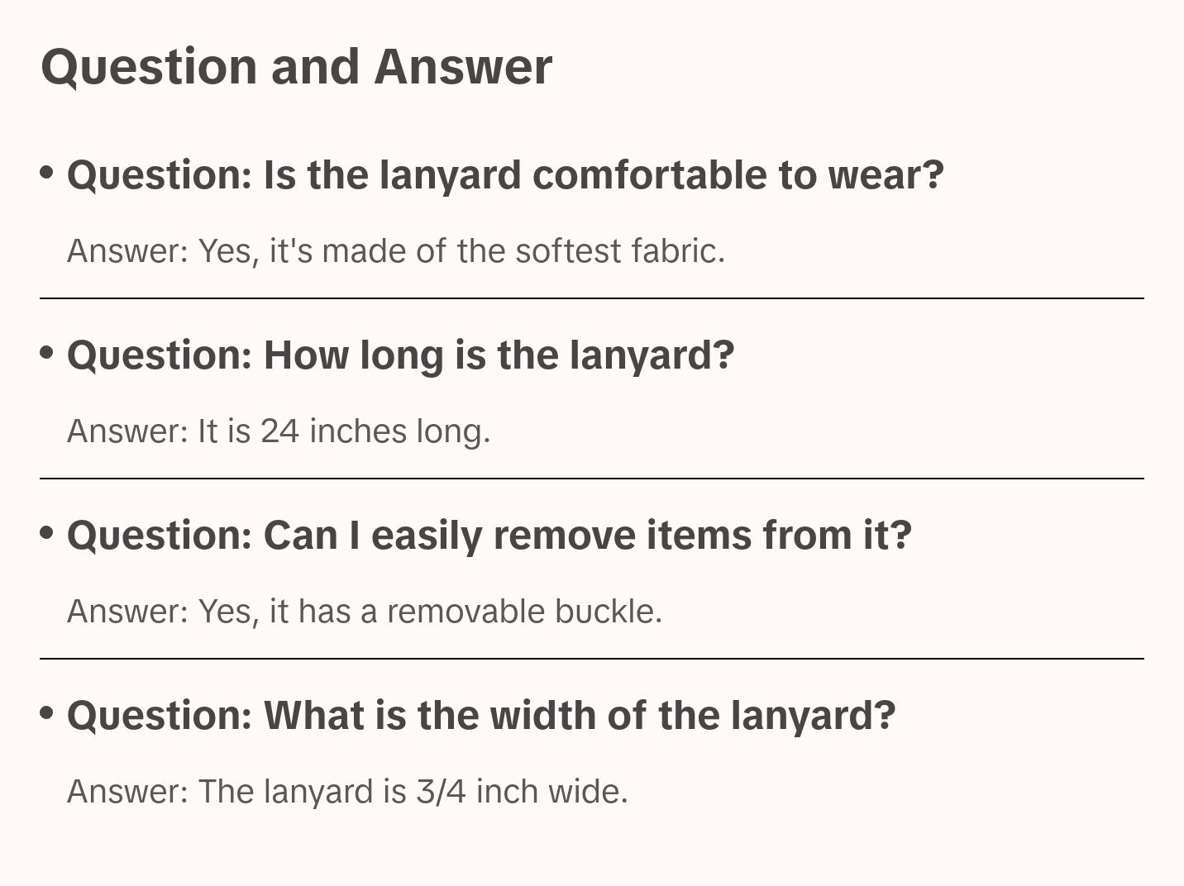The width and height of the screenshot is (1184, 886).
Task: Click the bullet beside the width question
Action: [47, 712]
